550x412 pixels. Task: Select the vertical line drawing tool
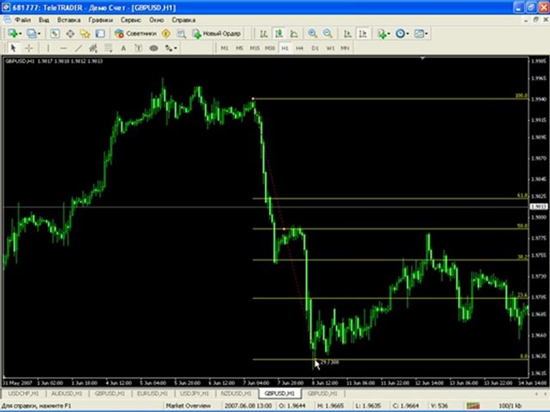[48, 48]
